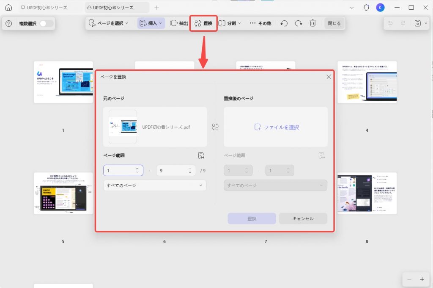Go to the home screen icon
This screenshot has height=288, width=433.
click(8, 8)
